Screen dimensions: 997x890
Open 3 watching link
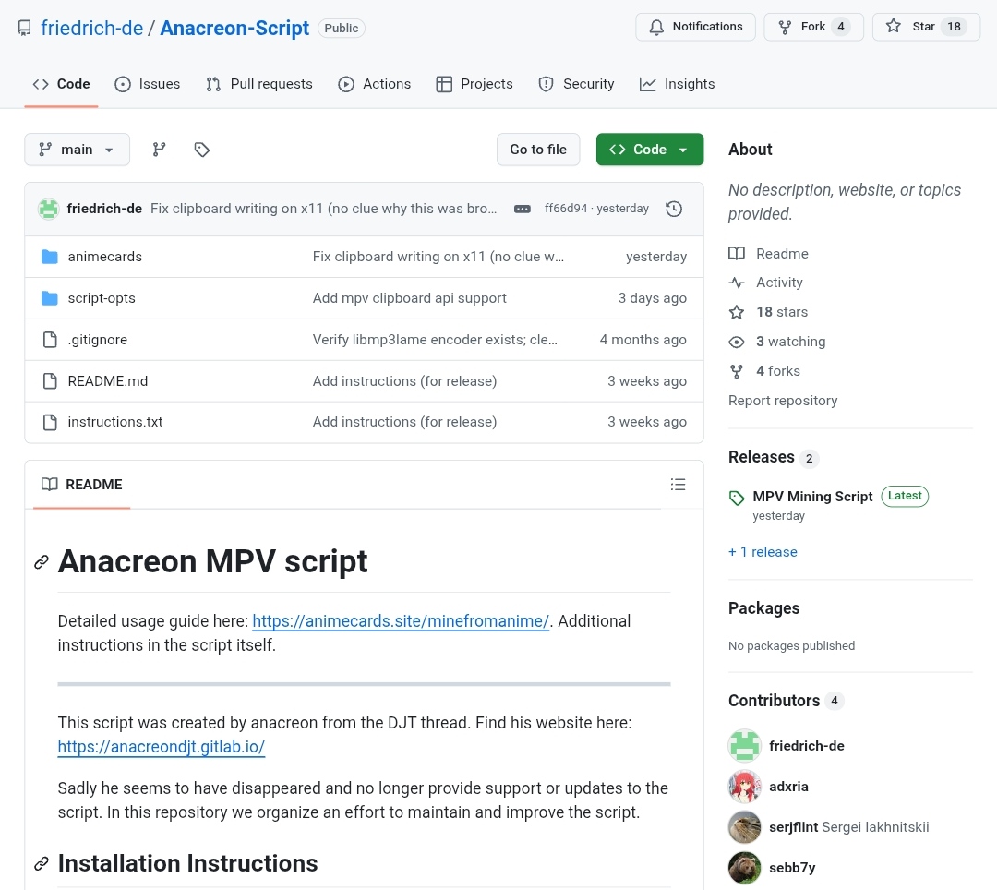[777, 342]
